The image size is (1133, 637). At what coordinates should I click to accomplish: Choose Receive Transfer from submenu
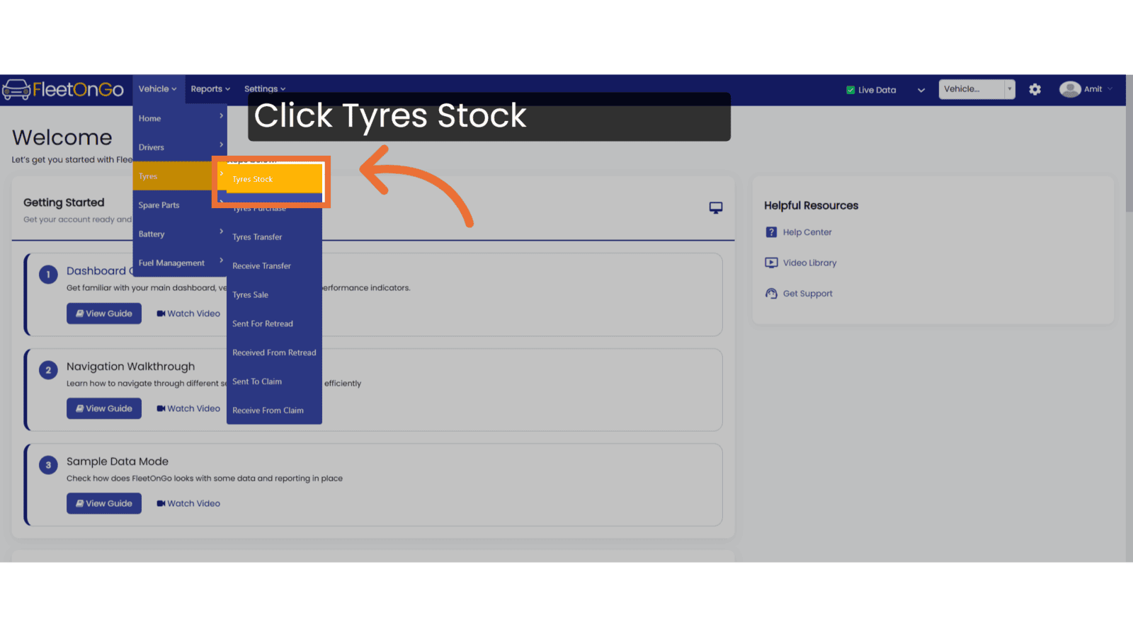pyautogui.click(x=274, y=266)
